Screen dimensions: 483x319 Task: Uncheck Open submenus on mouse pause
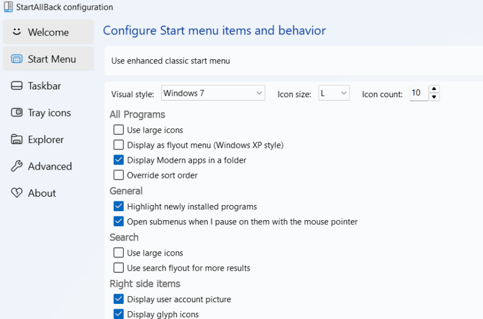pos(118,221)
